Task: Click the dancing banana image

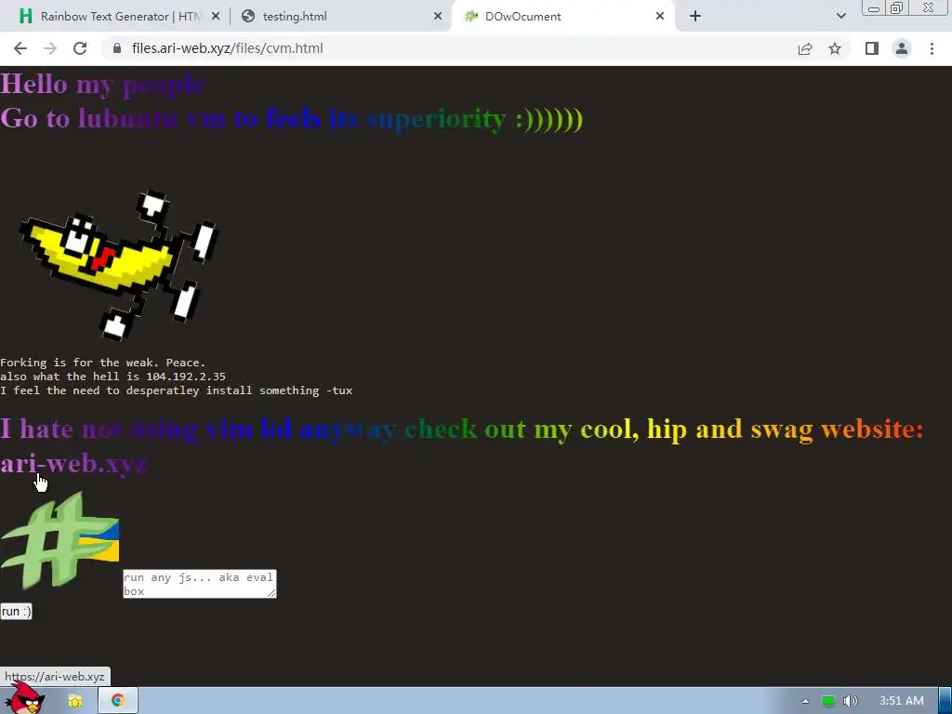Action: [x=119, y=264]
